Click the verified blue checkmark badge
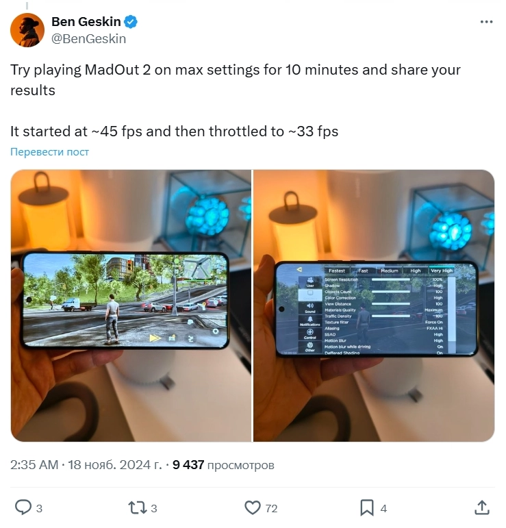This screenshot has height=528, width=506. click(131, 22)
